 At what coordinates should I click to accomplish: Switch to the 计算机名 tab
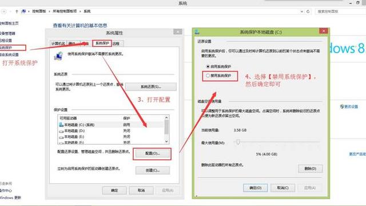58,43
